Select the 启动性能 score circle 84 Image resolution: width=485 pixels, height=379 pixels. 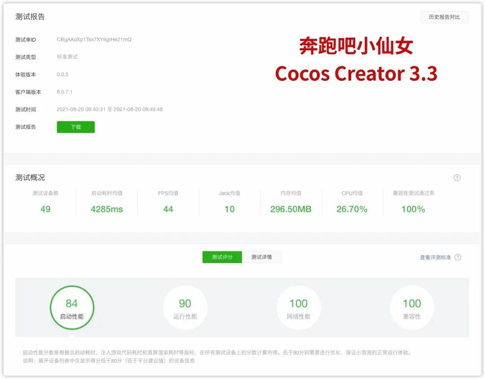[72, 308]
